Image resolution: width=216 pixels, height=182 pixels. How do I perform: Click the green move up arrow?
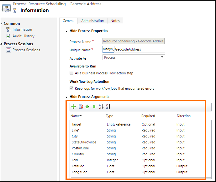87,107
